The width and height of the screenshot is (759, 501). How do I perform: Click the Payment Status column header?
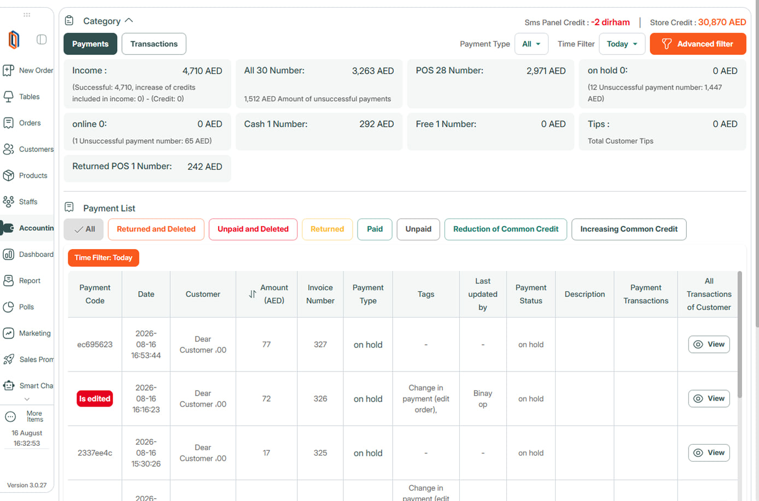[530, 294]
